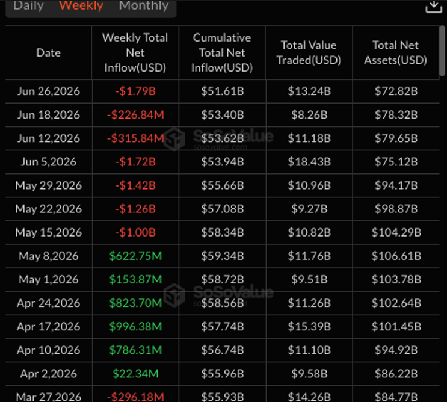Click the $786.31M weekly inflow value
Image resolution: width=447 pixels, height=402 pixels.
pyautogui.click(x=135, y=350)
